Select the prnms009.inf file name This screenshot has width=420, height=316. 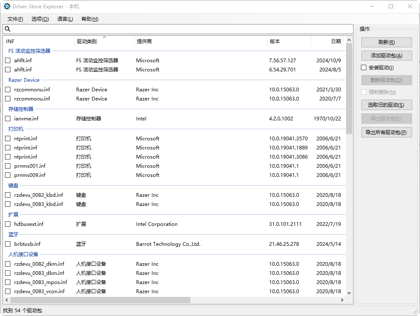coord(30,175)
